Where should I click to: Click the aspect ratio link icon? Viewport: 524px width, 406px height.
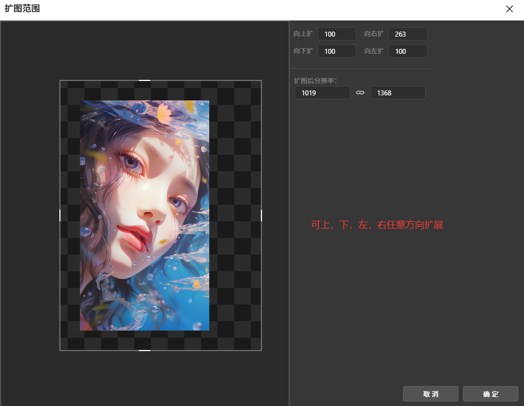pos(360,93)
